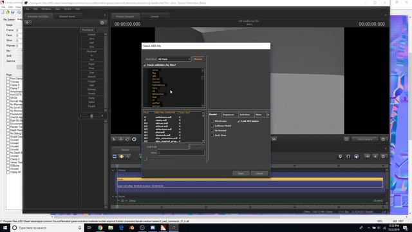
Task: Open the File menu in Source Filmmaker
Action: pyautogui.click(x=28, y=9)
